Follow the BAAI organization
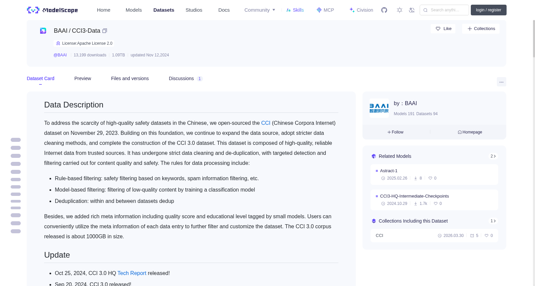 [396, 132]
